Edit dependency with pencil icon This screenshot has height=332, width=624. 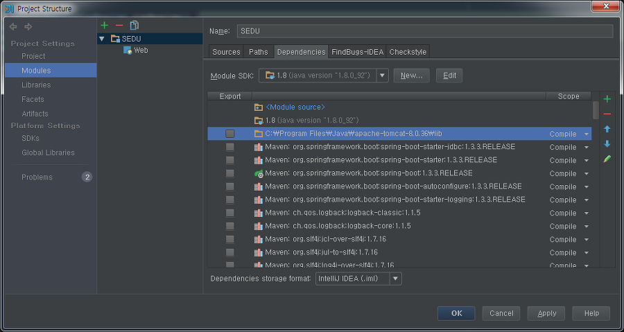pyautogui.click(x=607, y=159)
